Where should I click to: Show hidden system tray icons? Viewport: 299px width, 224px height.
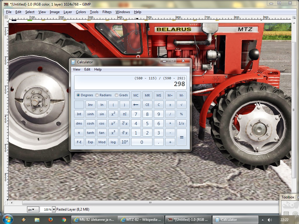[263, 220]
